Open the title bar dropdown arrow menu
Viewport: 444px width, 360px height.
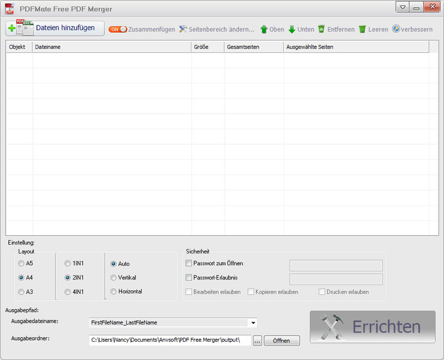pyautogui.click(x=402, y=7)
